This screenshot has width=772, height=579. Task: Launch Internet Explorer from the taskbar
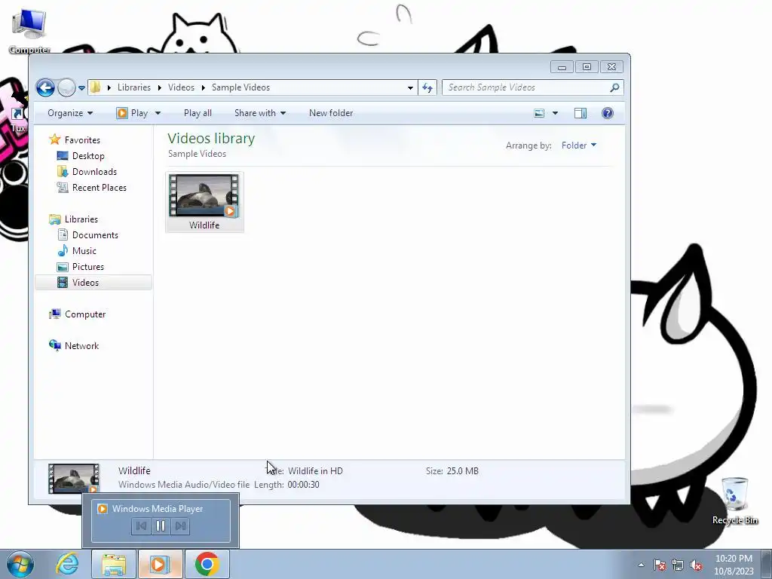point(67,564)
